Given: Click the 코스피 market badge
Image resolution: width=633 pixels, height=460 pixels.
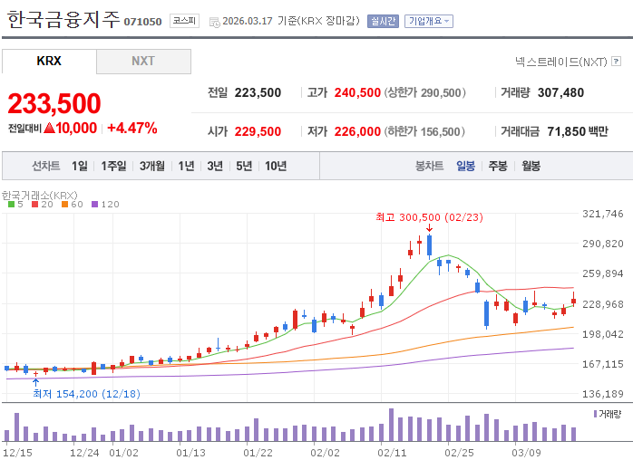Looking at the screenshot, I should click(x=184, y=21).
